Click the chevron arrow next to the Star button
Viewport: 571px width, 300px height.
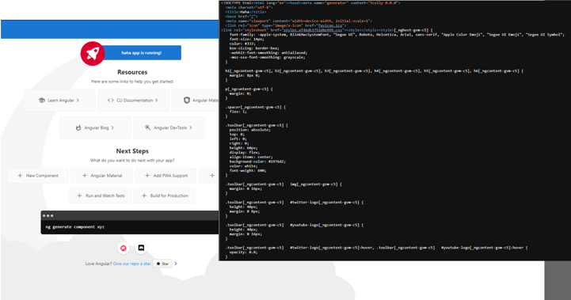click(176, 264)
